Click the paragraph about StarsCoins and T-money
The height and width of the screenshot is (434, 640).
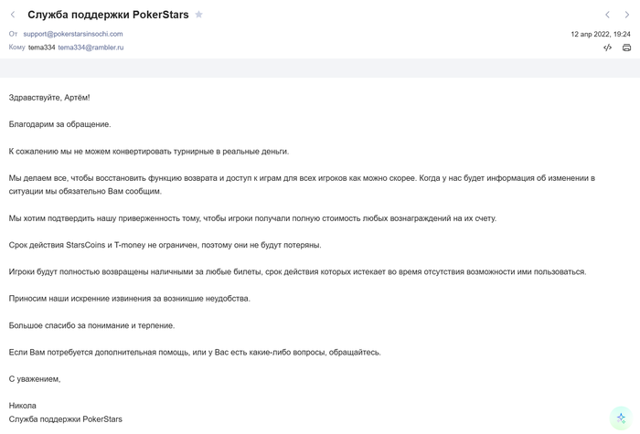[x=165, y=245]
